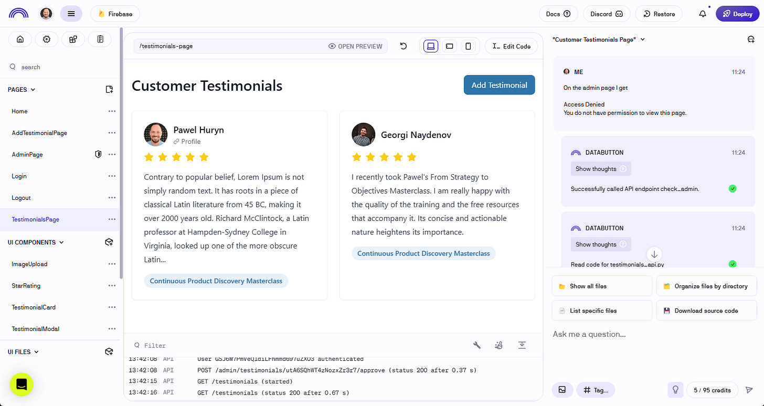
Task: Click the Add Testimonial button
Action: [499, 84]
